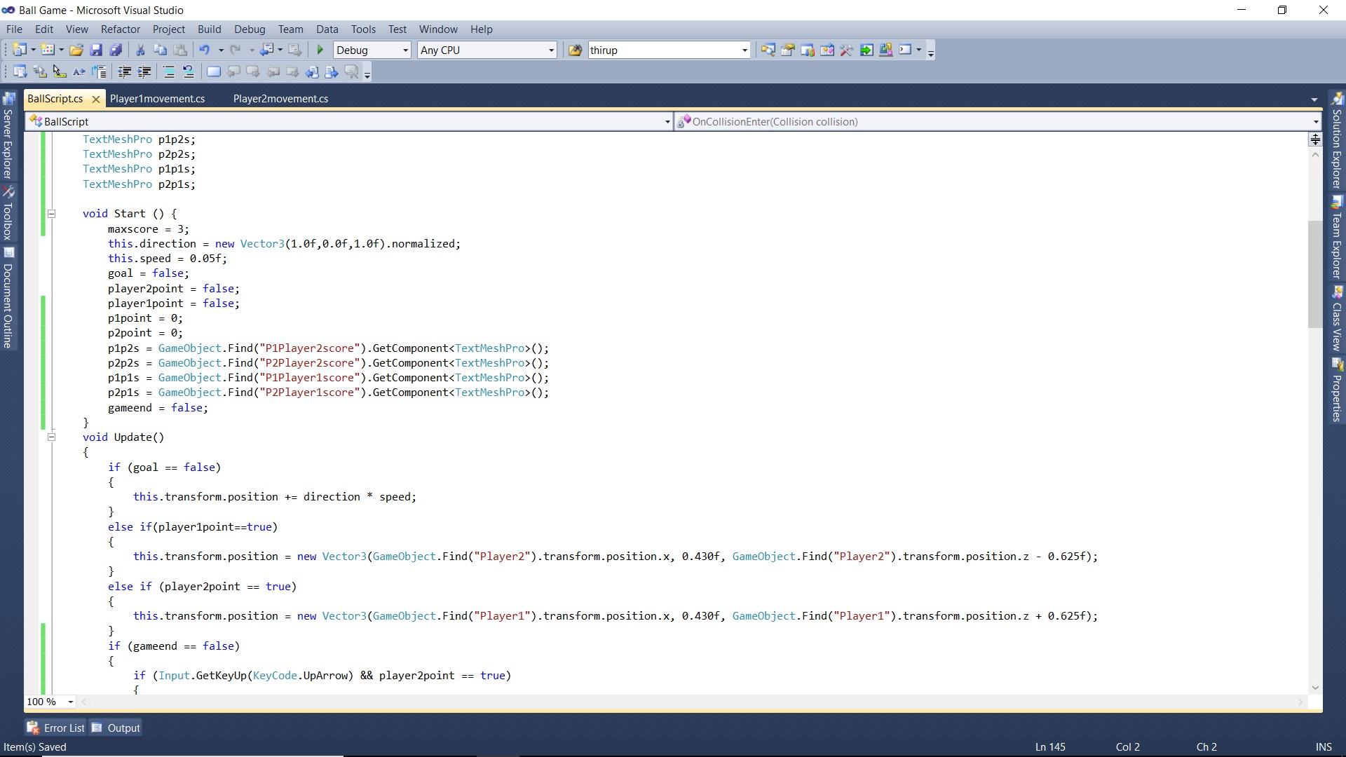
Task: Click the Open File folder icon
Action: pos(76,50)
